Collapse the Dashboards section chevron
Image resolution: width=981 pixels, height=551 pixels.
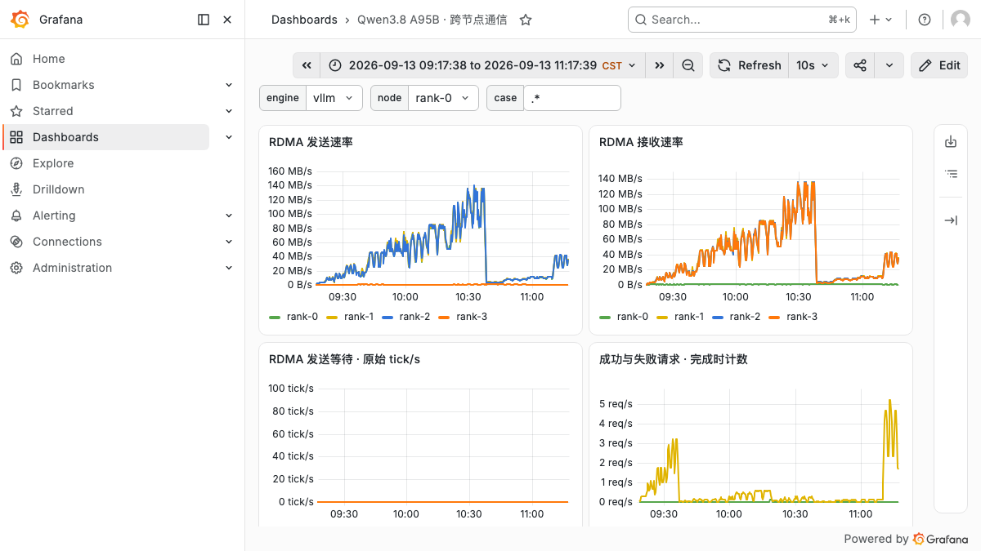click(229, 137)
